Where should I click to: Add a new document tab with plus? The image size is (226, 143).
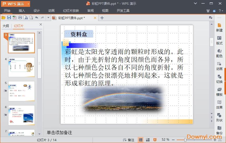pos(102,18)
